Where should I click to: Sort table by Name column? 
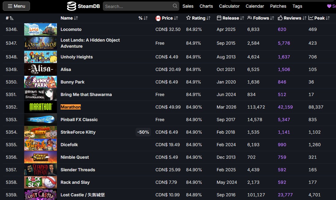click(69, 18)
